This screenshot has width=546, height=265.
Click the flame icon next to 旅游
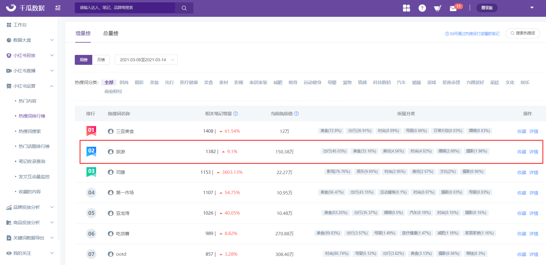click(x=111, y=152)
